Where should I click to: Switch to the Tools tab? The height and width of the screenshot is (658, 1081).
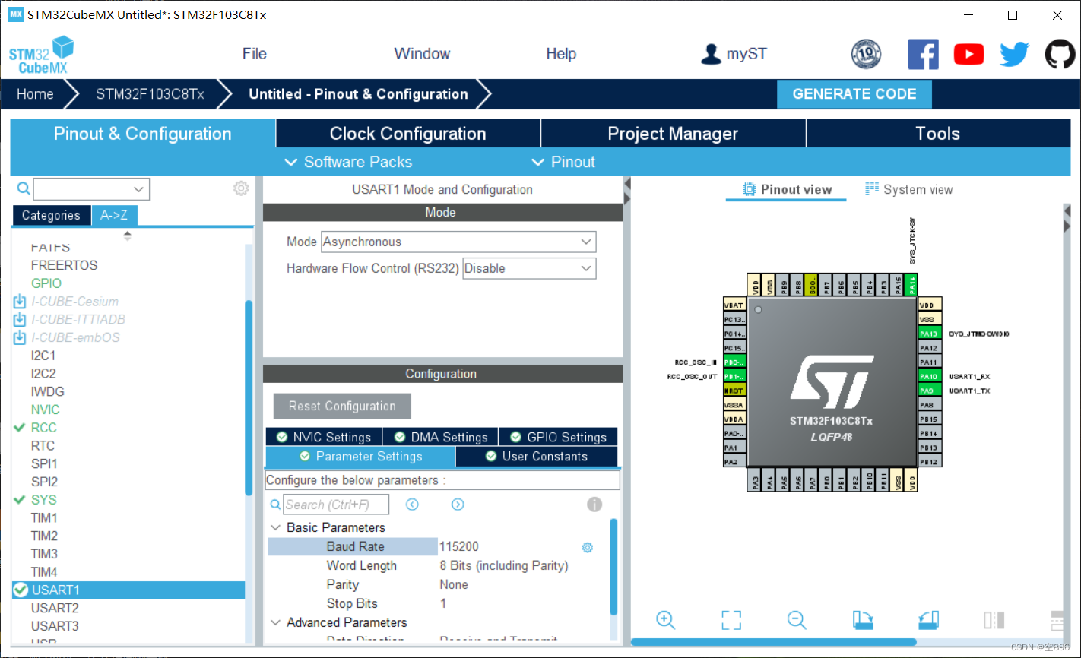coord(938,134)
